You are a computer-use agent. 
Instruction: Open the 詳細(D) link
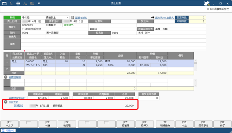click(18, 106)
